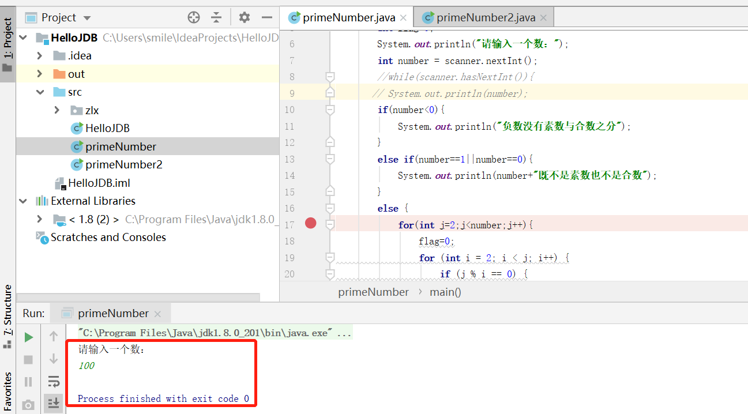This screenshot has width=748, height=414.
Task: Click line number 14 in the gutter
Action: pos(290,175)
